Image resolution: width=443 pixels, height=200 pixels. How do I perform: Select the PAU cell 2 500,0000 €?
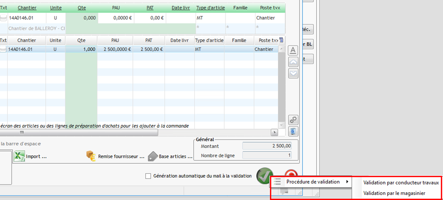pyautogui.click(x=115, y=49)
